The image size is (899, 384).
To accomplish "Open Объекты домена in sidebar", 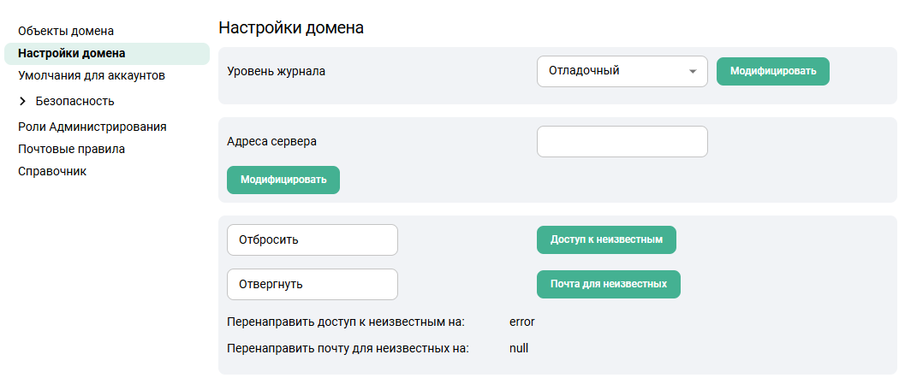I will tap(66, 32).
